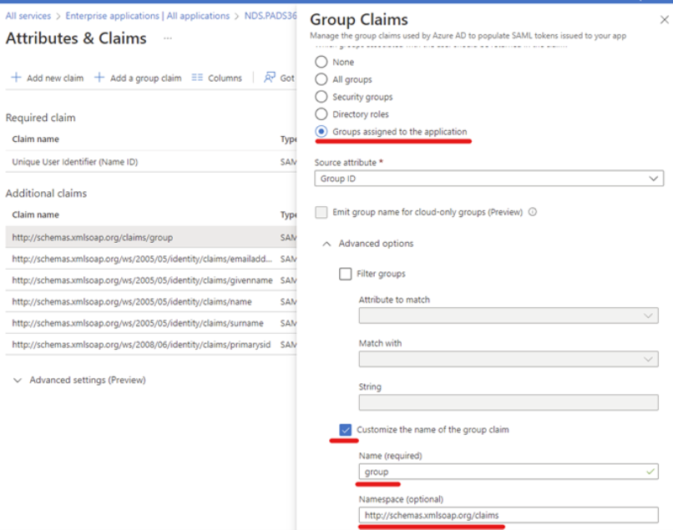The width and height of the screenshot is (673, 530).
Task: Click the Name (required) field containing group
Action: point(509,472)
